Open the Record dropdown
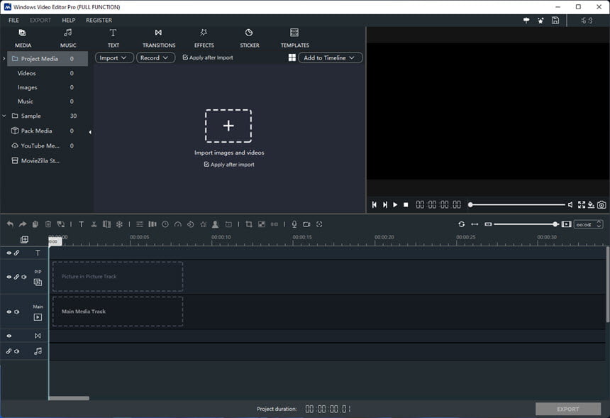610x418 pixels. tap(155, 57)
